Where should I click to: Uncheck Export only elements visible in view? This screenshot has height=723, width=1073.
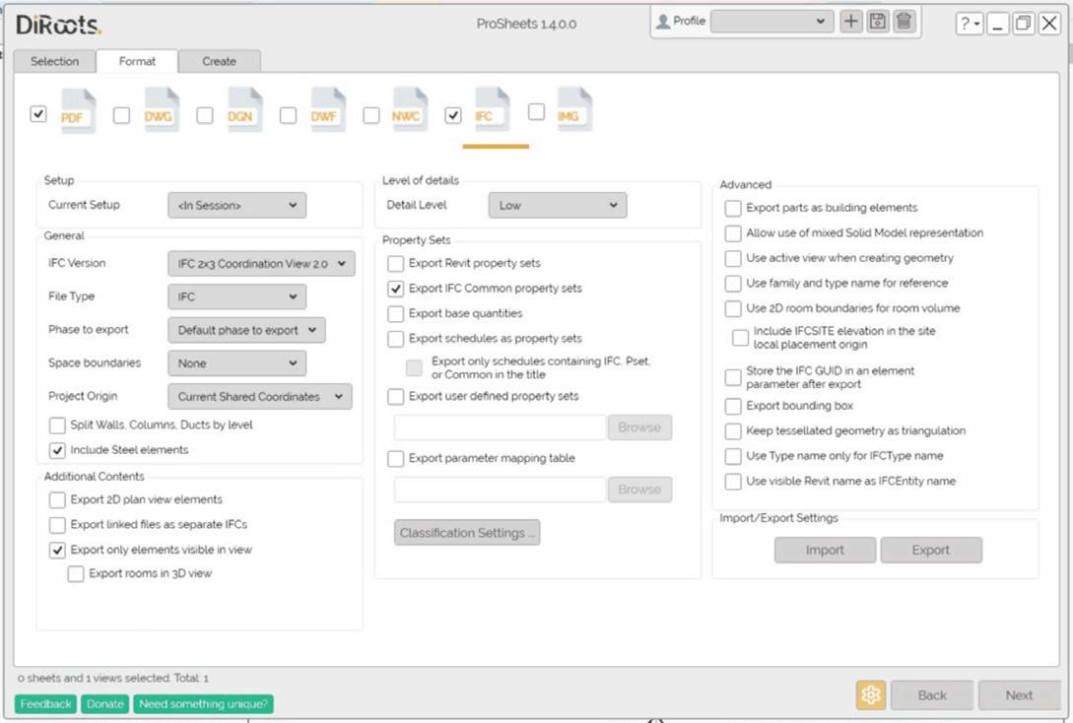57,550
